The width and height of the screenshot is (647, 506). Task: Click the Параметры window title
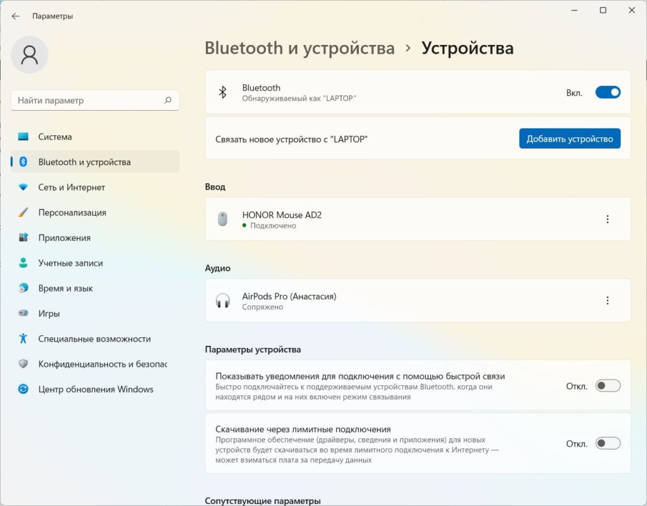coord(52,16)
